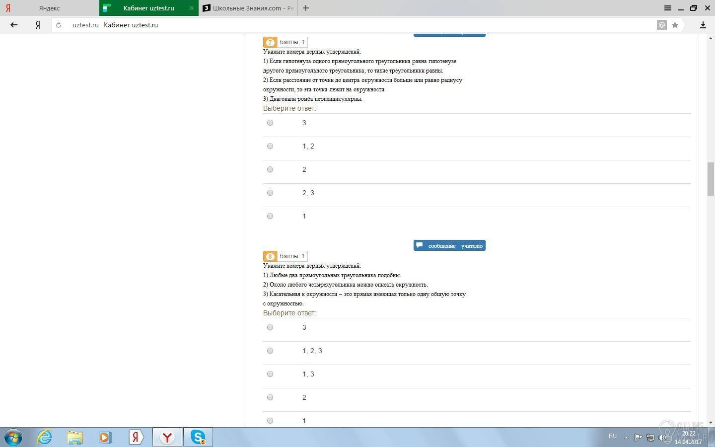Select answer 3 for question 7
Viewport: 715px width, 447px height.
(x=270, y=123)
